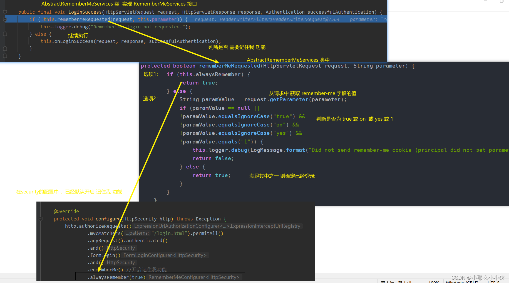Click the 'successfulAuthentication' parameter in the loginSuccess signature
The width and height of the screenshot is (509, 283).
pos(341,12)
